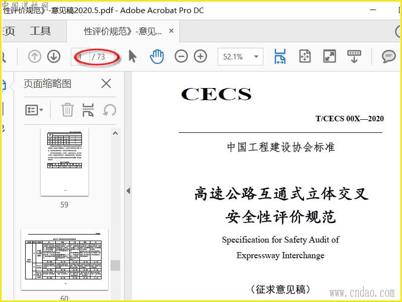Zoom out with the minus icon
Screen dimensions: 402x302
181,56
